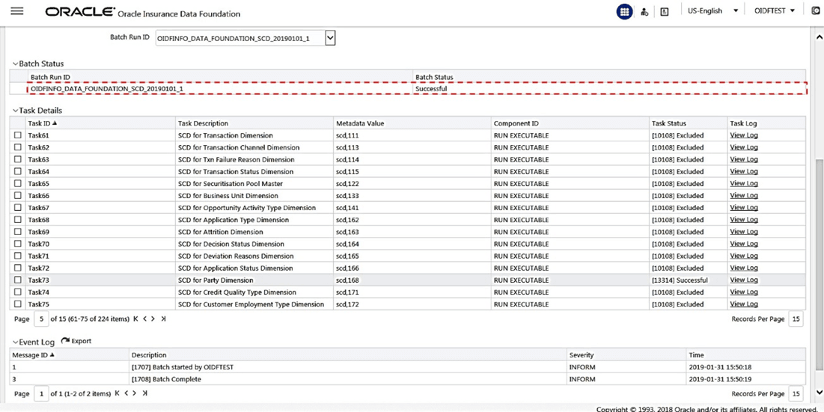Viewport: 824px width, 412px height.
Task: Open the applications grid icon
Action: tap(624, 11)
